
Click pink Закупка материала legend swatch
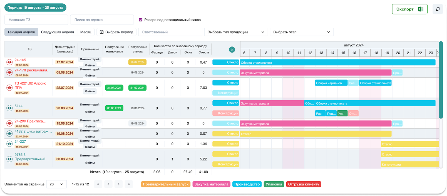click(211, 184)
